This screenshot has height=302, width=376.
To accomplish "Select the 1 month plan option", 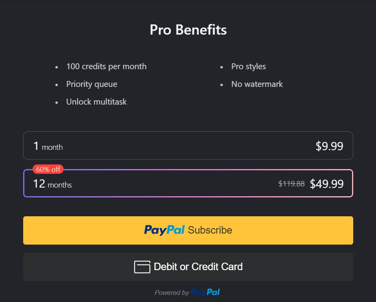I will (x=188, y=145).
